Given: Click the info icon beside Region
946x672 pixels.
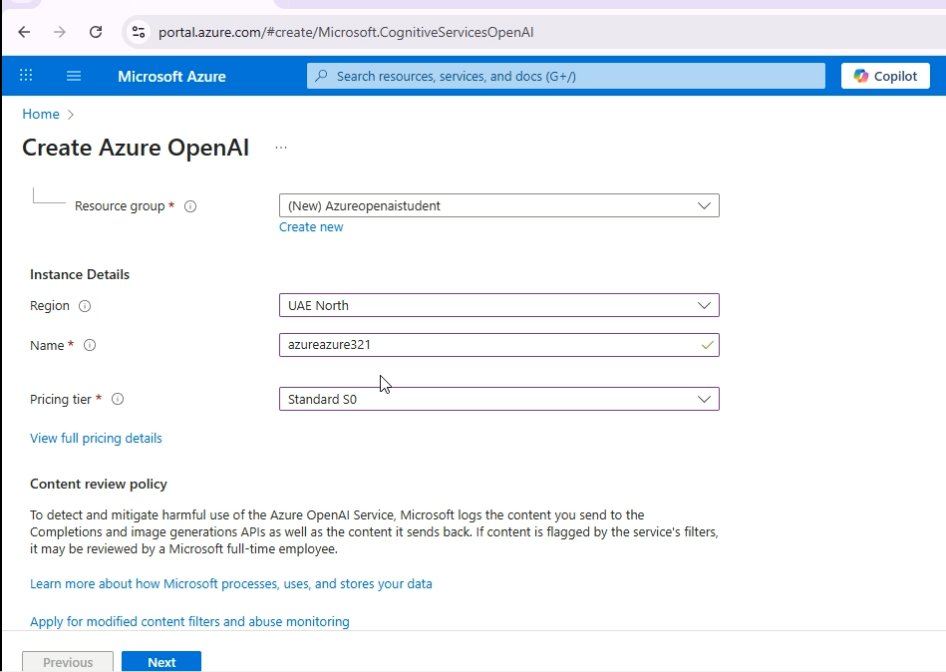Looking at the screenshot, I should [x=85, y=306].
